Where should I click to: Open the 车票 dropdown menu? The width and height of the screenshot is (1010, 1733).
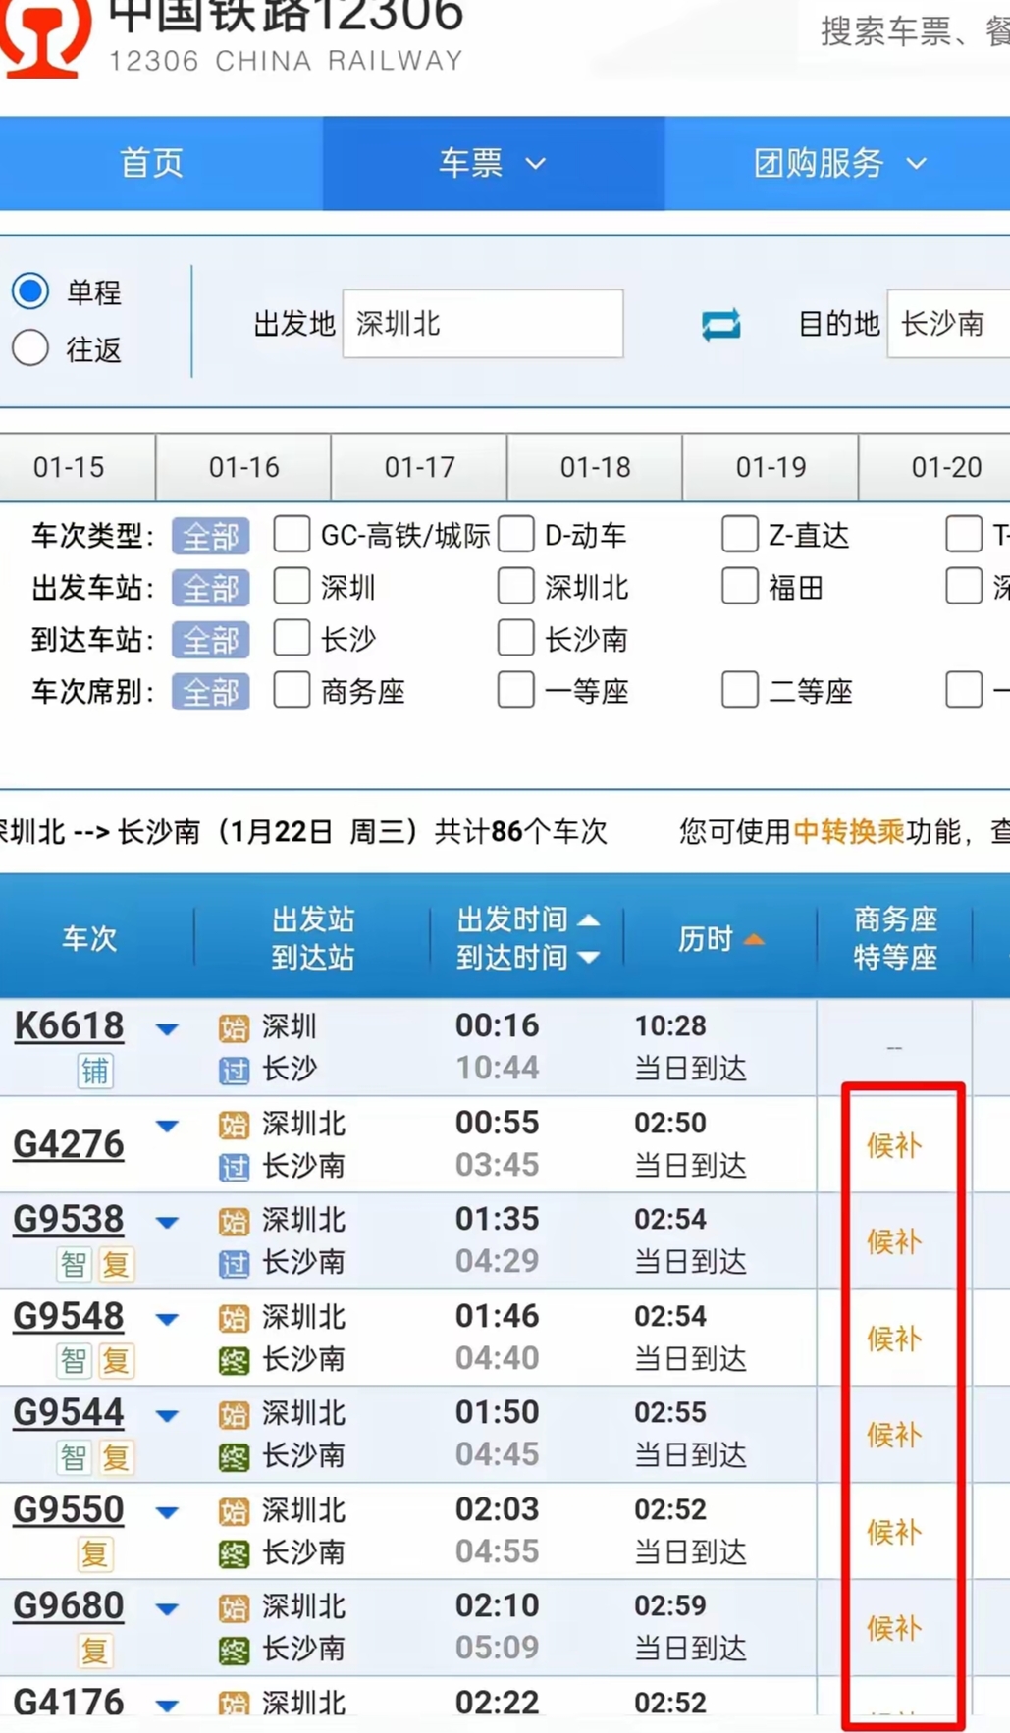(493, 163)
